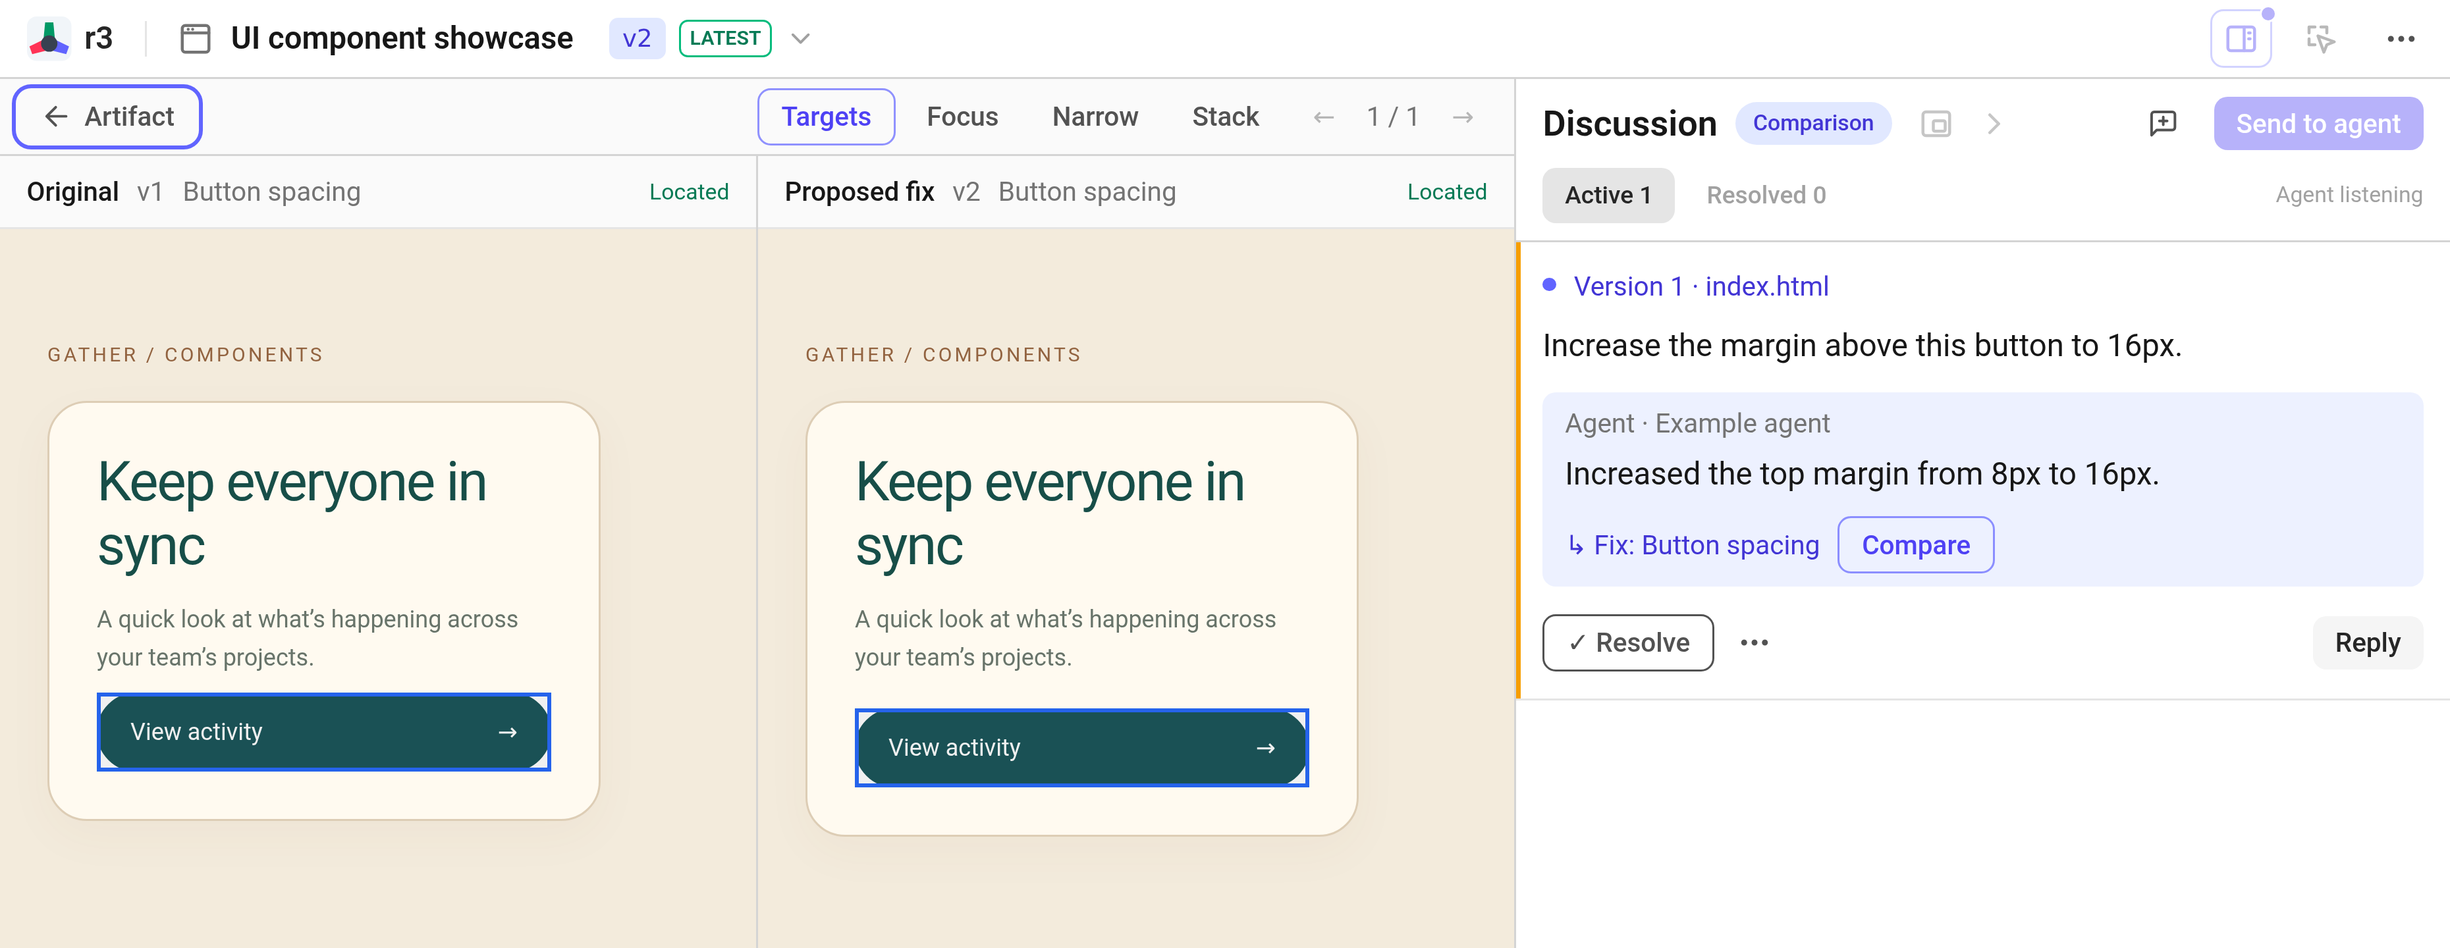
Task: Go to previous comparison arrow
Action: (1323, 118)
